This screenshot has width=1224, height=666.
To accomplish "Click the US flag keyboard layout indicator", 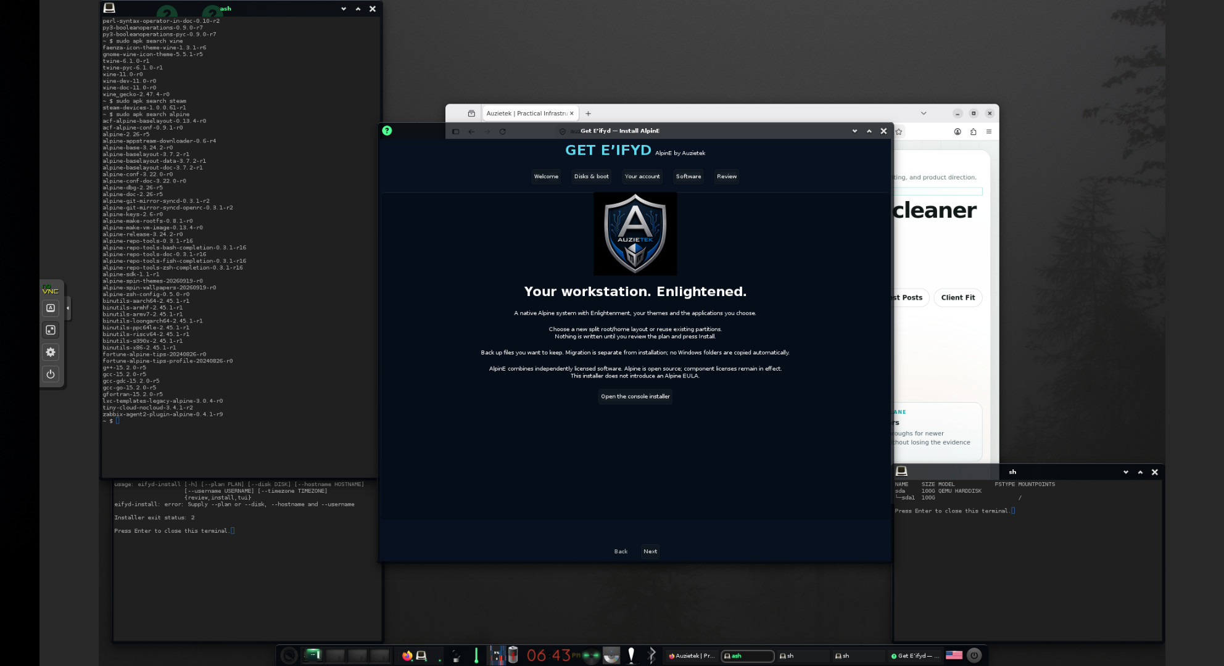I will [x=954, y=656].
